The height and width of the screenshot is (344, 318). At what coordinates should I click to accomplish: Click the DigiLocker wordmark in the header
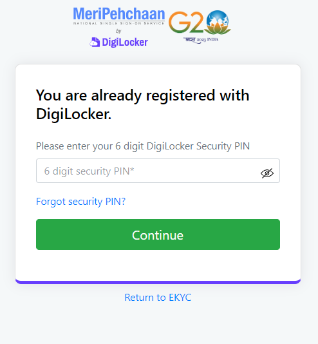pos(125,42)
